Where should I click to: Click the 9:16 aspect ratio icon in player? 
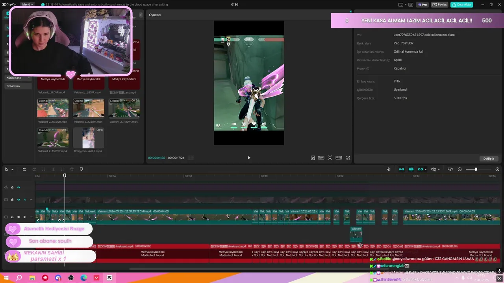(339, 158)
